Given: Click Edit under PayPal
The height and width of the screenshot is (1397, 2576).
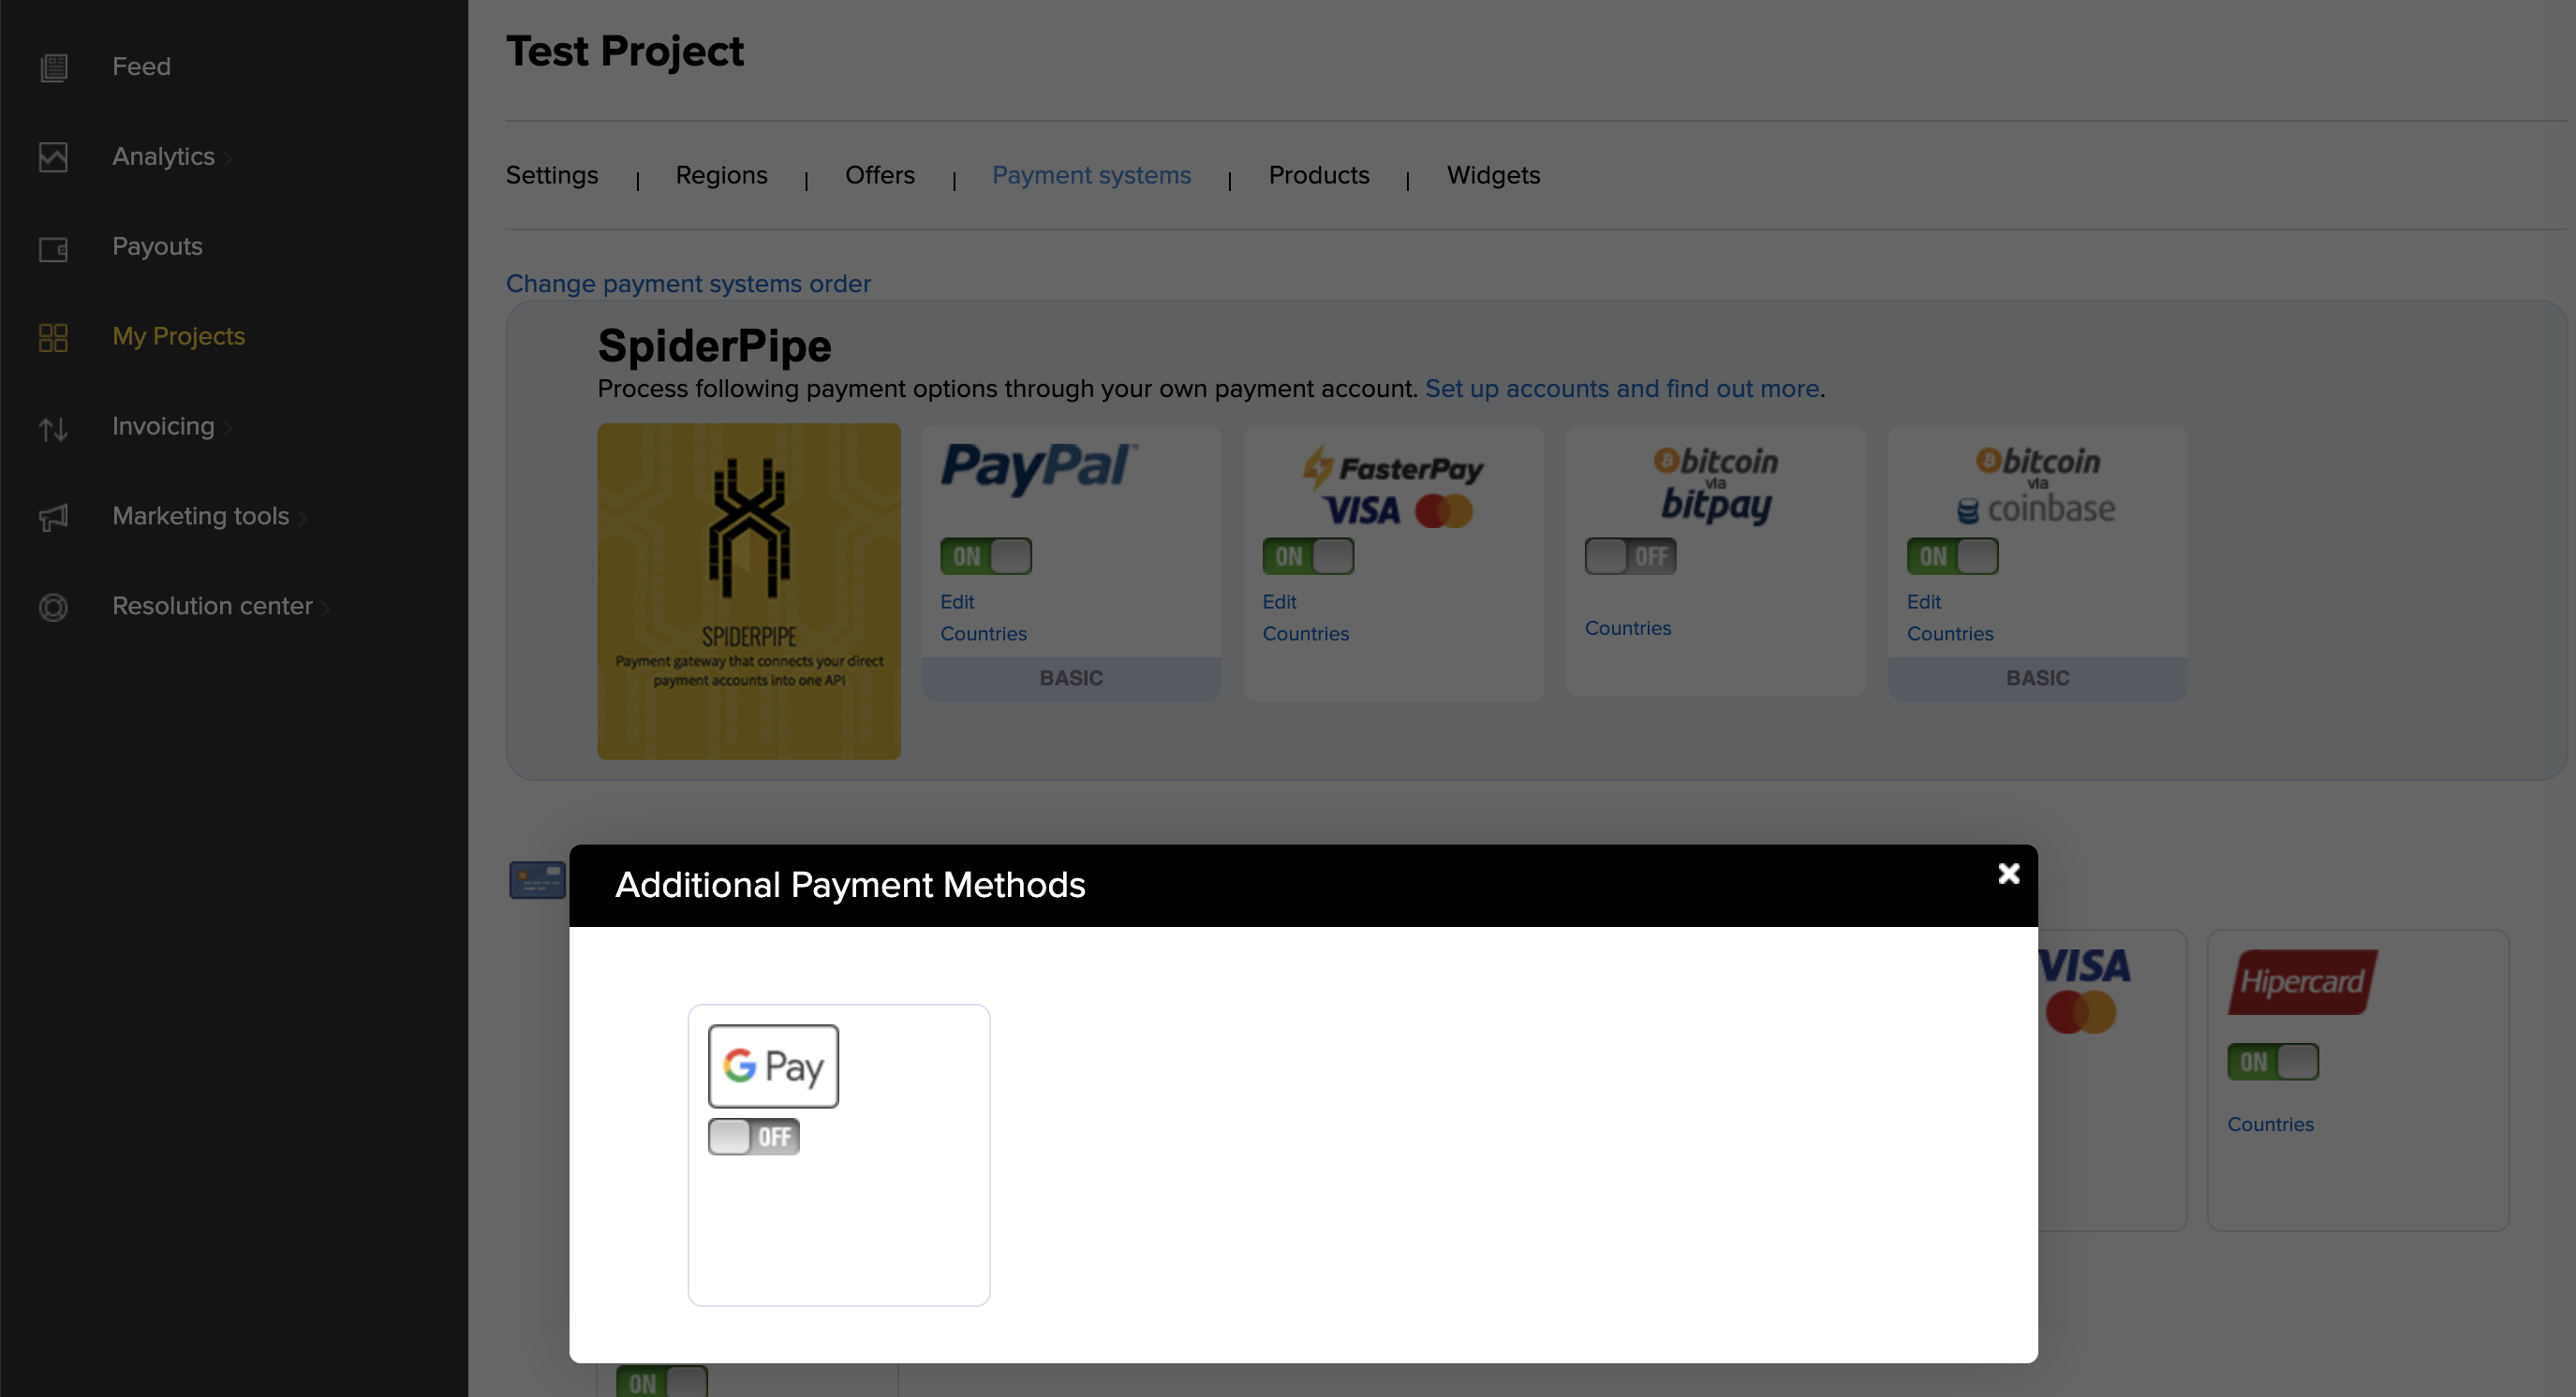Looking at the screenshot, I should tap(957, 601).
